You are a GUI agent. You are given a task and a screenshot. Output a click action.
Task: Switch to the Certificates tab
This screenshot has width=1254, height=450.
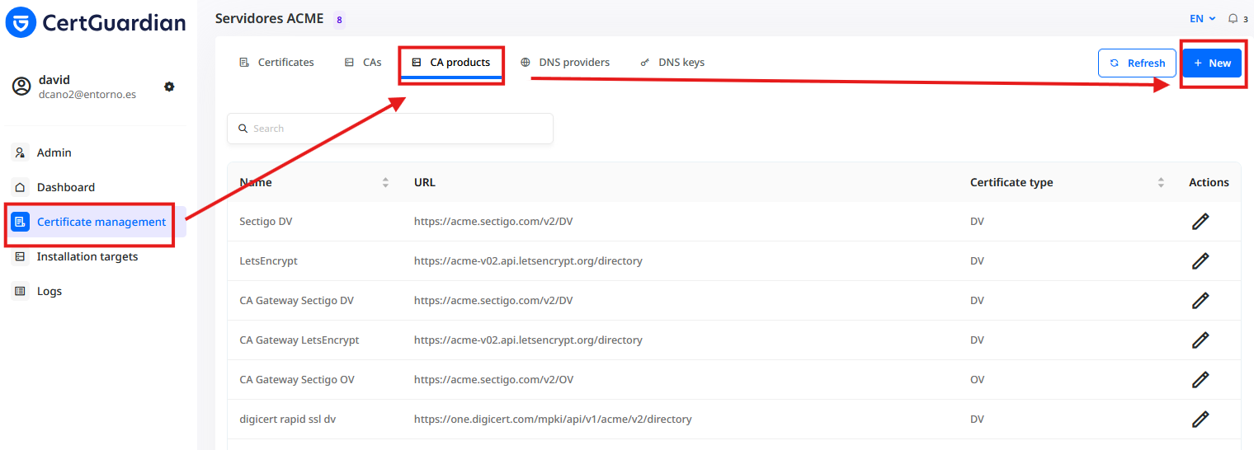(276, 62)
